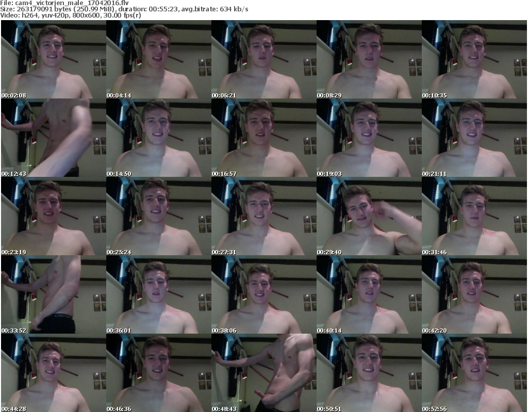Open the frame stamped 00:14:50
Screen dimensions: 528x412
[x=159, y=138]
